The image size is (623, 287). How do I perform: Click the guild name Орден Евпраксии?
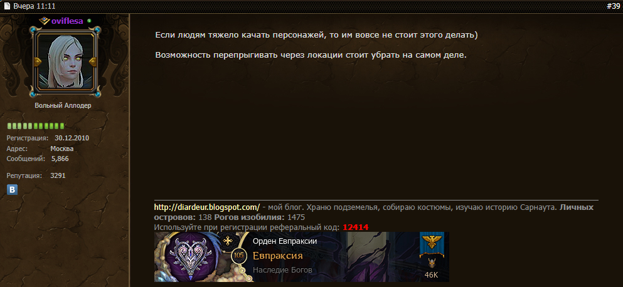(x=285, y=241)
